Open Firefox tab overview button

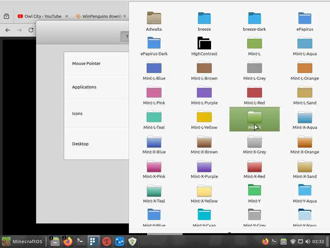point(6,16)
